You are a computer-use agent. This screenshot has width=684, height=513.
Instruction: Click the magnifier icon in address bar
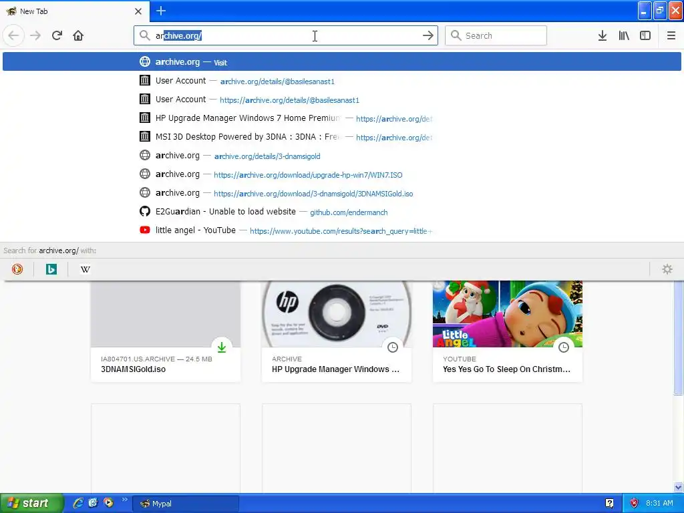point(145,35)
